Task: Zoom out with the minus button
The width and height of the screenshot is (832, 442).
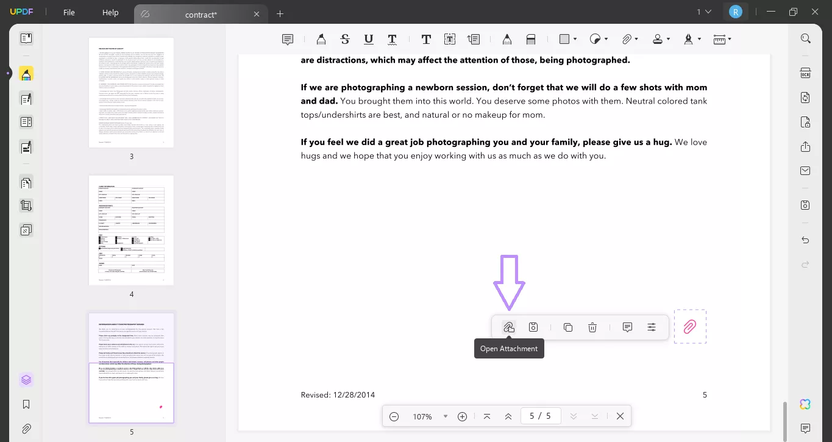Action: 394,416
